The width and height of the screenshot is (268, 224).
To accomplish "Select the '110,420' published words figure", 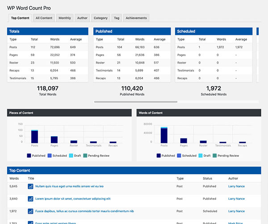I will pyautogui.click(x=132, y=88).
